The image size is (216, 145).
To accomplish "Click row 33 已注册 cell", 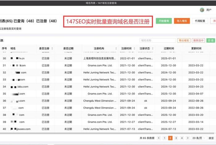I will point(45,80).
